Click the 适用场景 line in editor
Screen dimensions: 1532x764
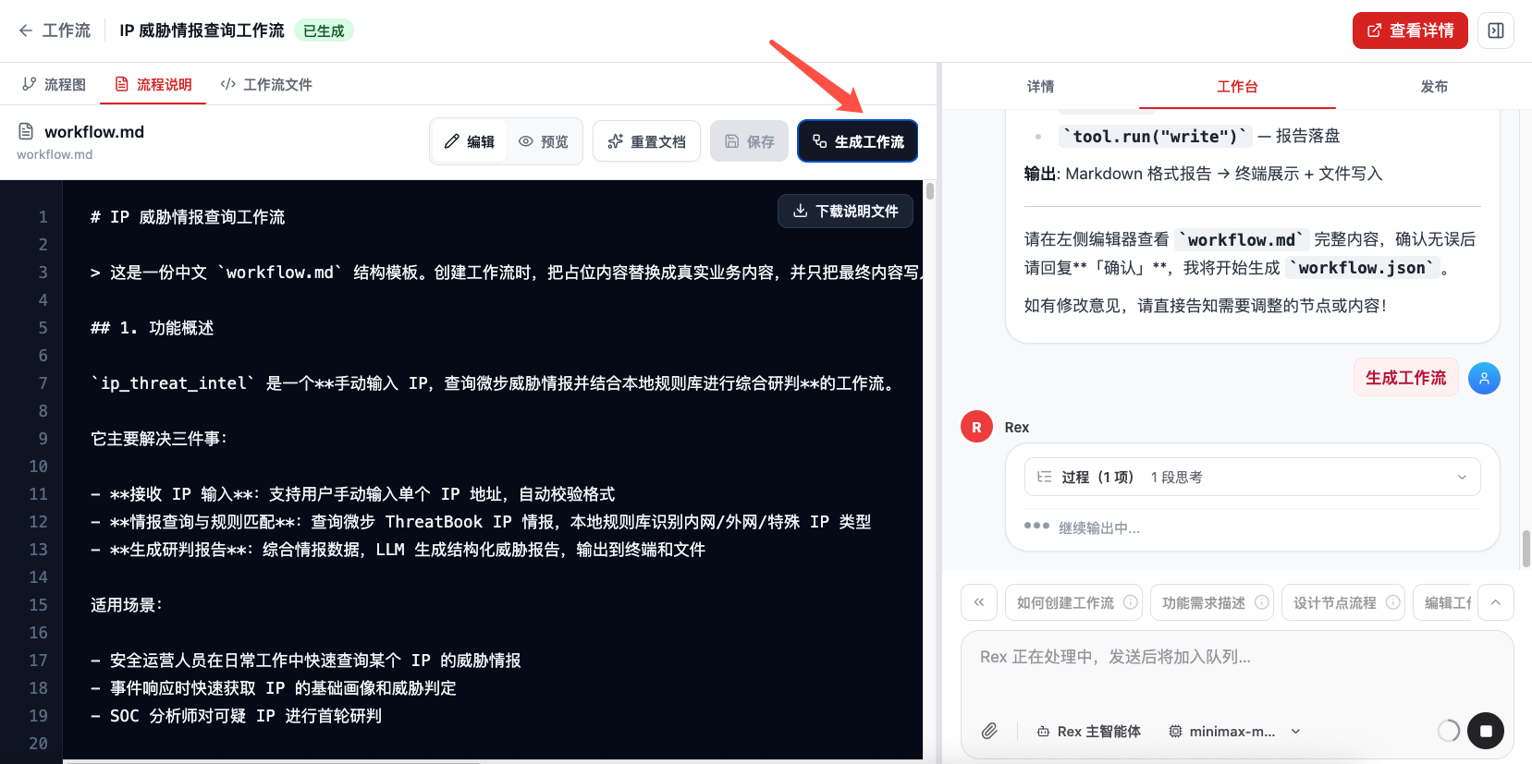[127, 605]
